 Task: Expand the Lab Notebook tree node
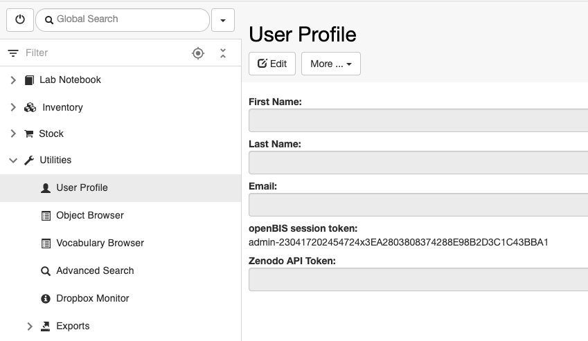13,80
